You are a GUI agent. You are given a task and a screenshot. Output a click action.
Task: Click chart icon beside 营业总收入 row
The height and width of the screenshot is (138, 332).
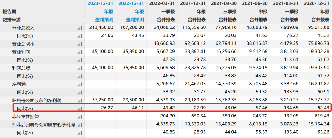(x=80, y=28)
